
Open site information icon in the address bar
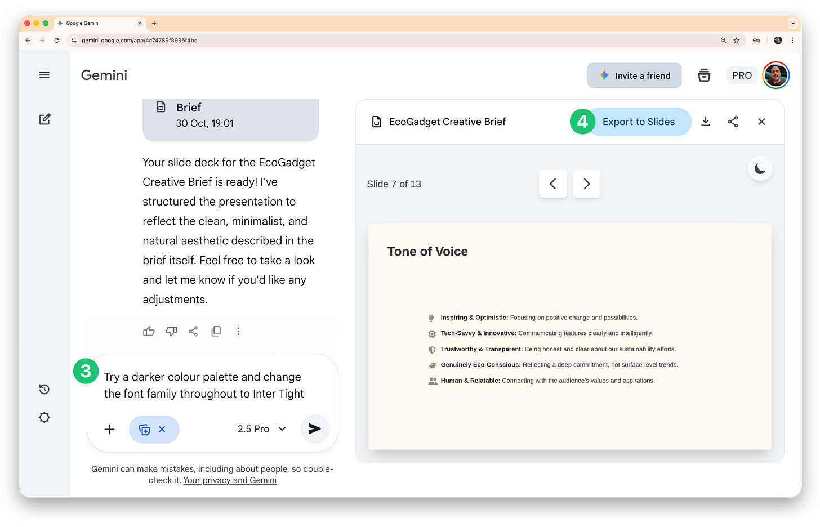click(x=74, y=41)
